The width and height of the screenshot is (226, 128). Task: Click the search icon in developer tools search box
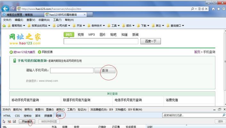(x=224, y=115)
